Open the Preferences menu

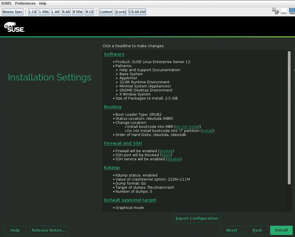tap(25, 3)
